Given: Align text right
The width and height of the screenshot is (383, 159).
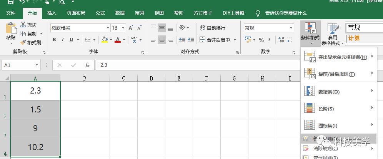Looking at the screenshot, I should pos(170,40).
